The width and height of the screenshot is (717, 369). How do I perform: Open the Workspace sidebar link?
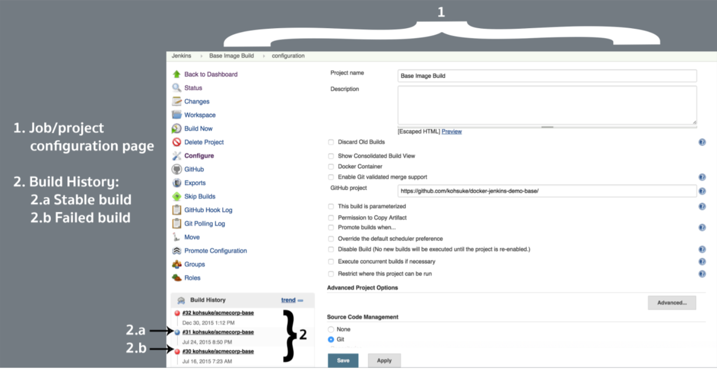tap(200, 115)
